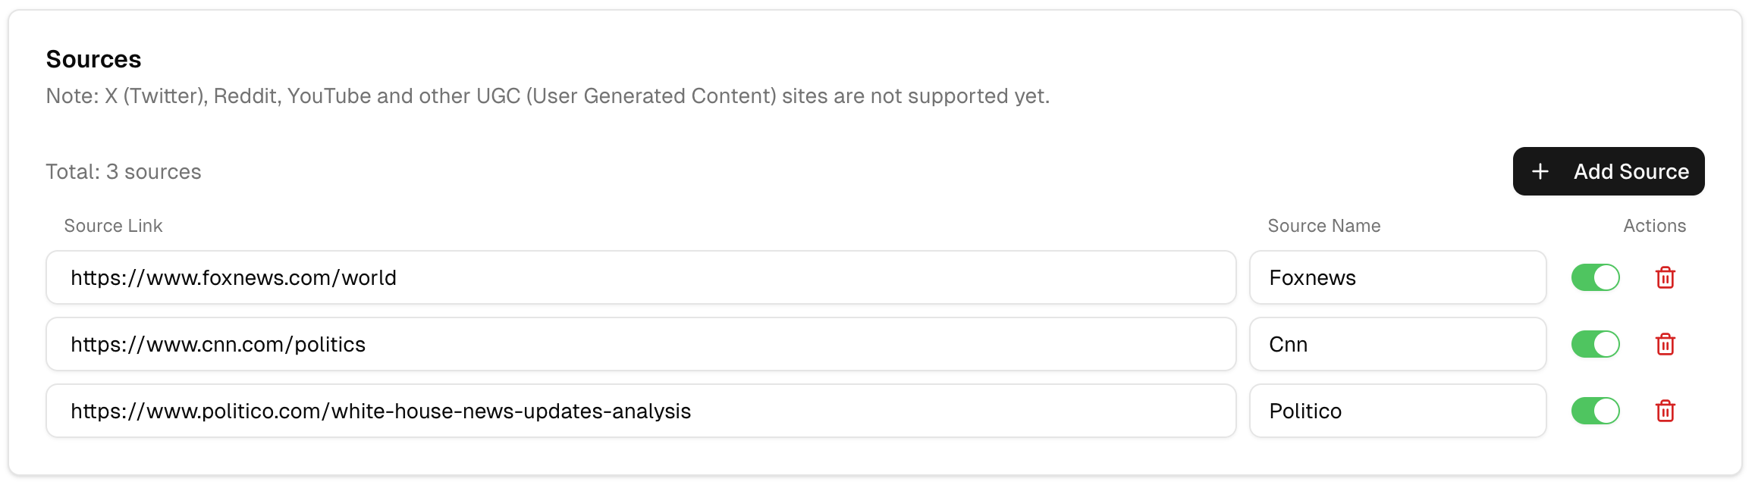Image resolution: width=1755 pixels, height=488 pixels.
Task: Click the UGC sites note text
Action: [548, 95]
